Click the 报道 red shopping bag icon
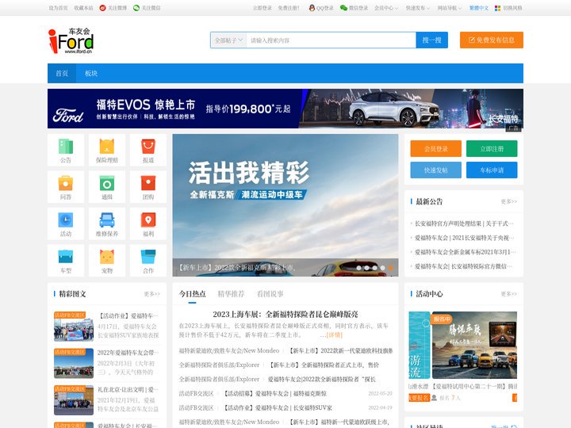Viewport: 571px width, 428px height. click(148, 147)
